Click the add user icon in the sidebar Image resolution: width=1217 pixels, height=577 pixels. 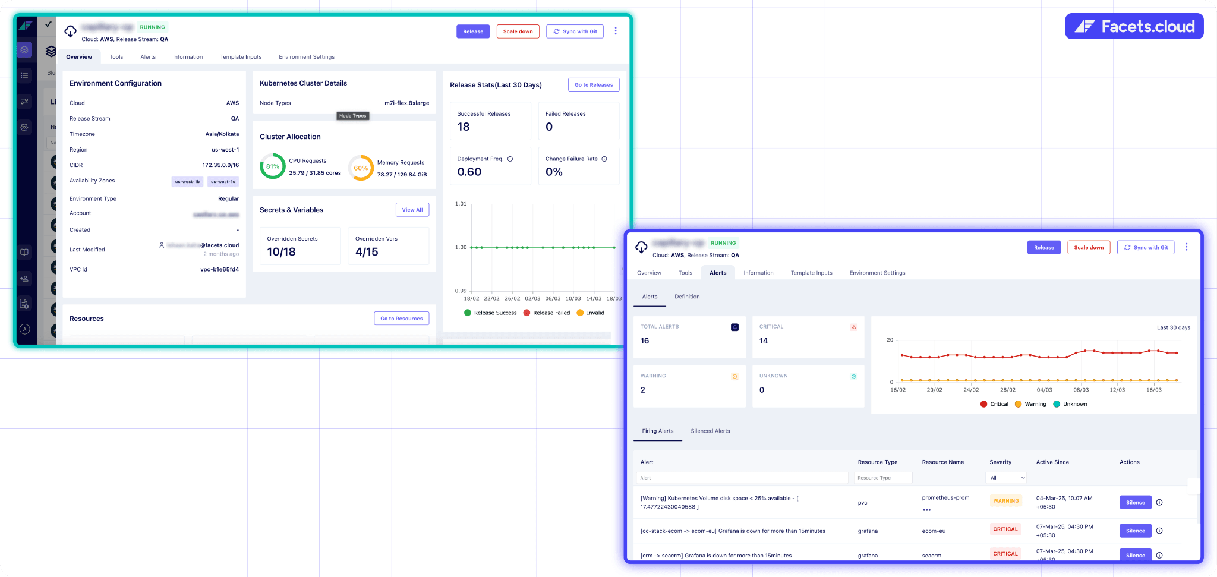(24, 278)
